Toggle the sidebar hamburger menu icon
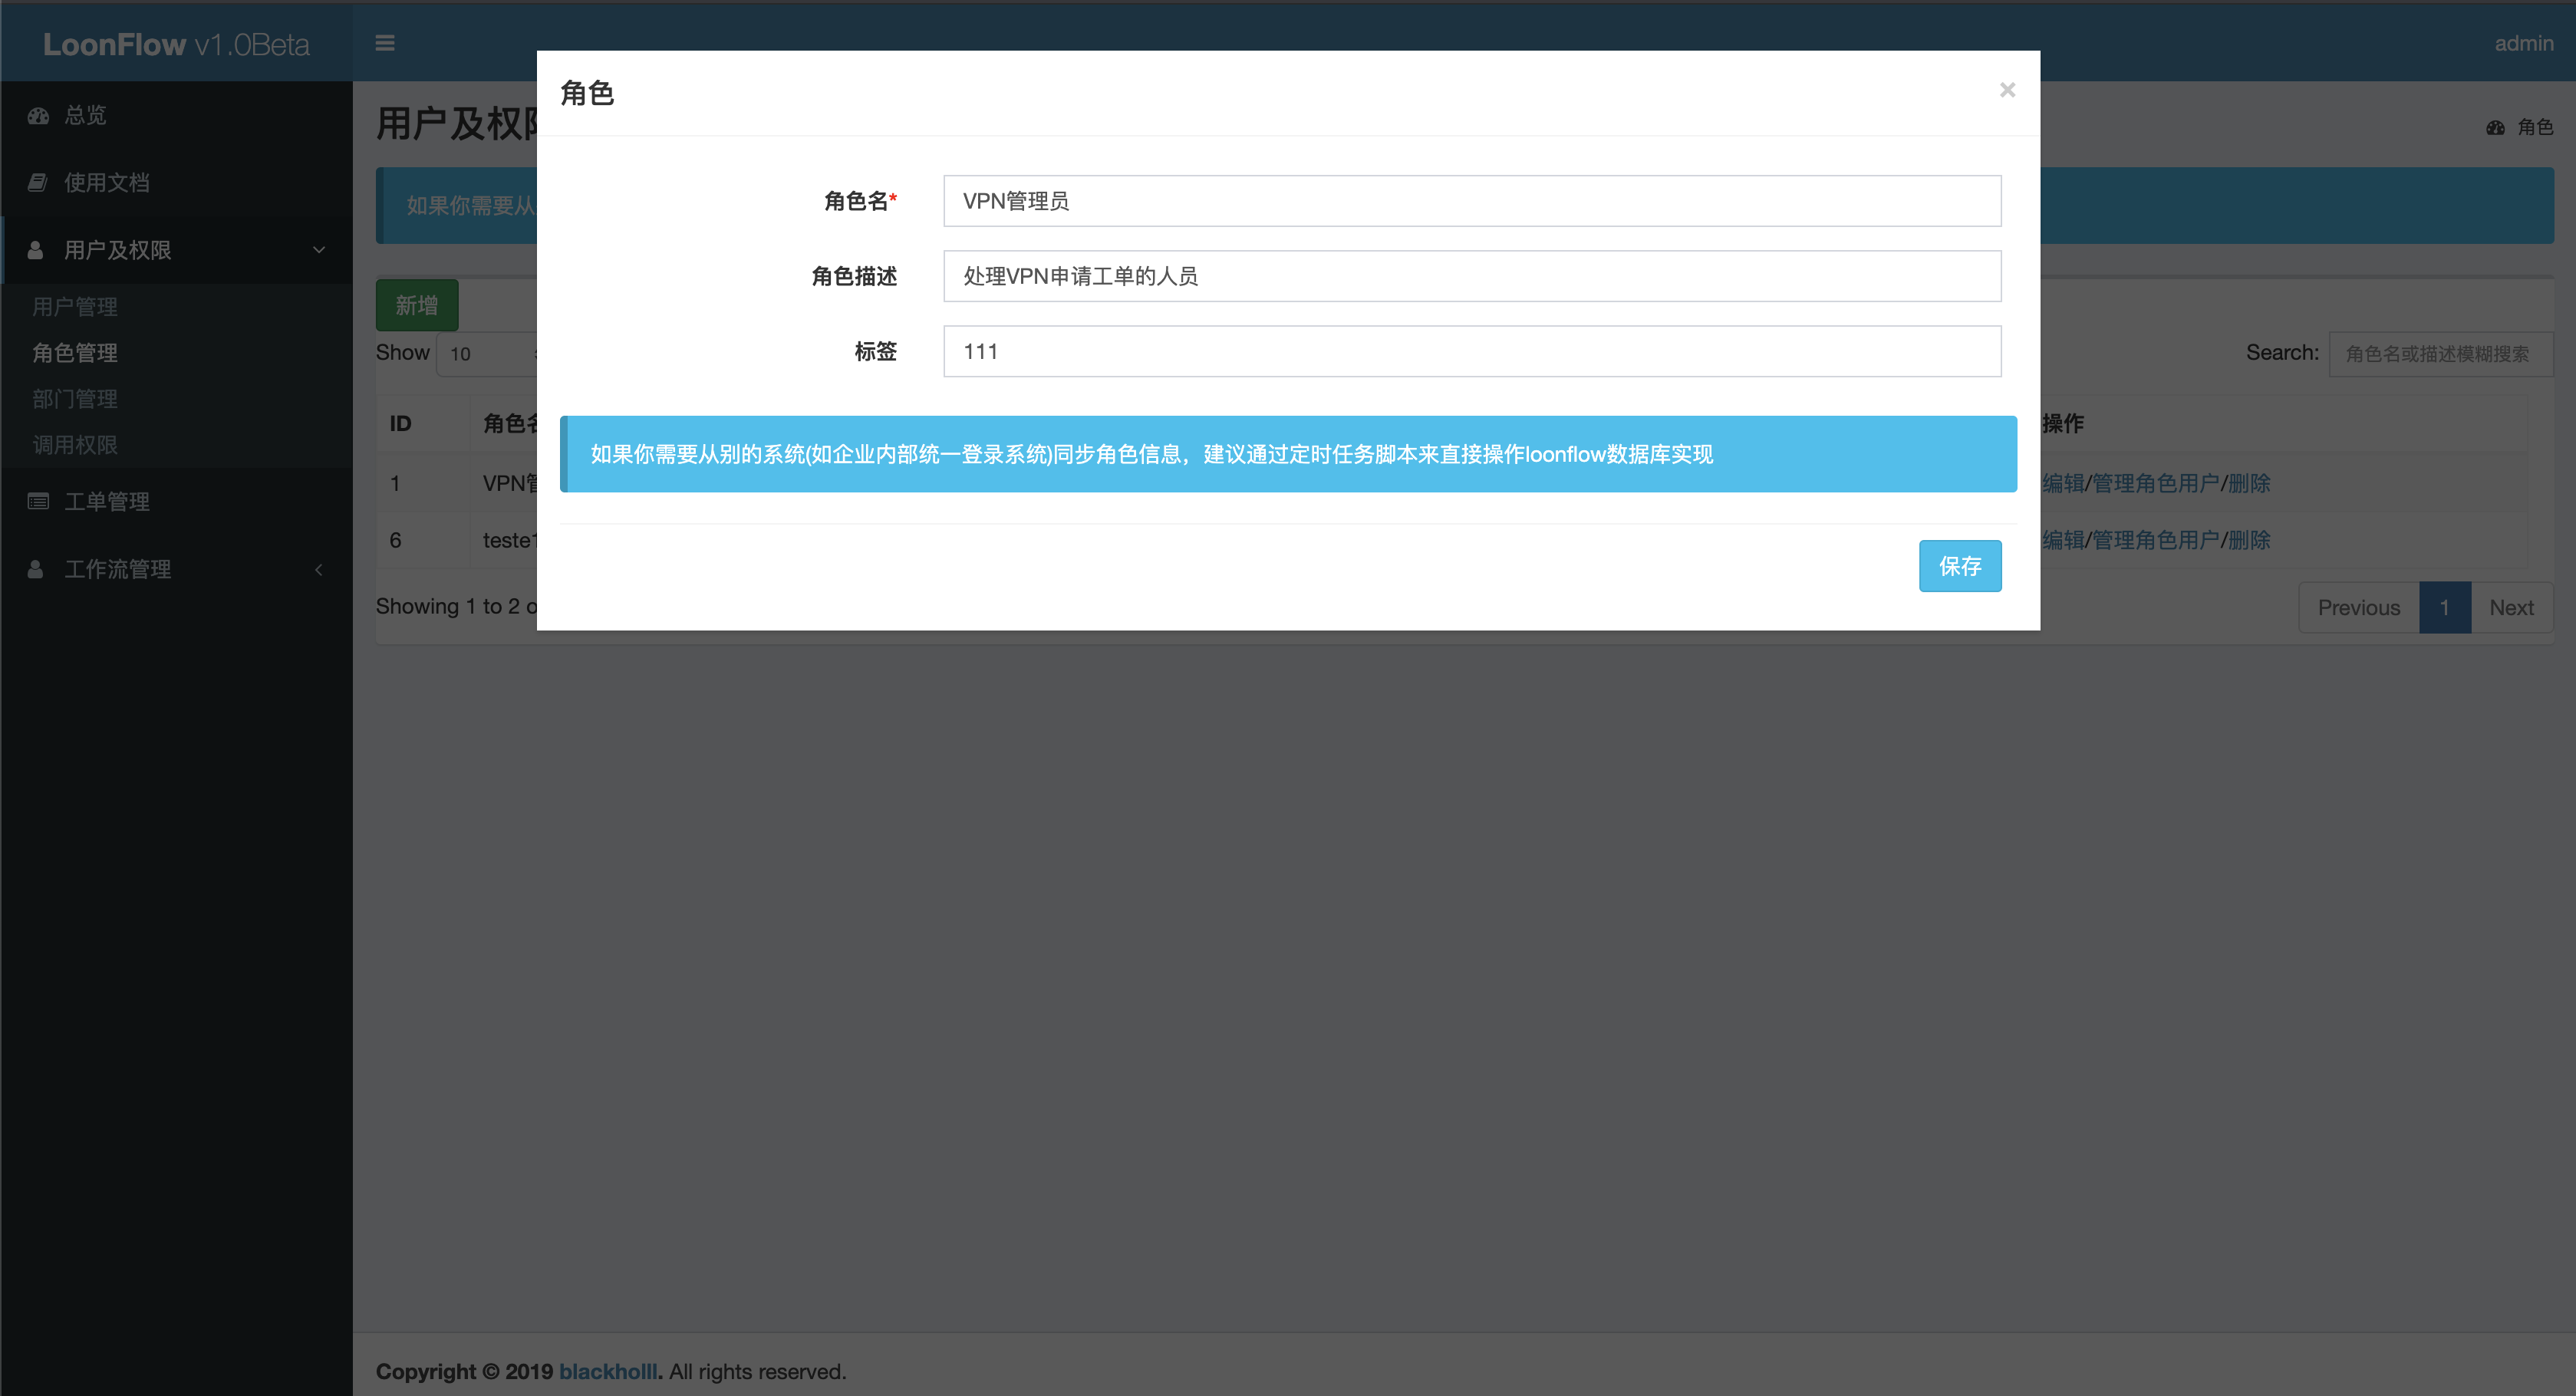Screen dimensions: 2576x1396 pyautogui.click(x=385, y=43)
